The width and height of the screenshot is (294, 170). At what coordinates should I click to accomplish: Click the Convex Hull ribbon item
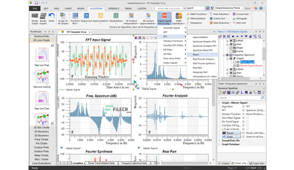pos(242,14)
